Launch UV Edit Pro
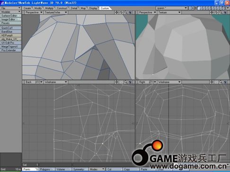This screenshot has width=230, height=172. [x=10, y=43]
